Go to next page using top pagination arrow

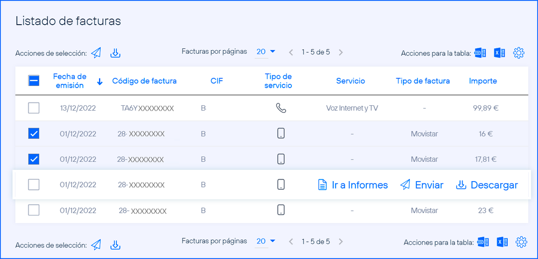[x=340, y=52]
